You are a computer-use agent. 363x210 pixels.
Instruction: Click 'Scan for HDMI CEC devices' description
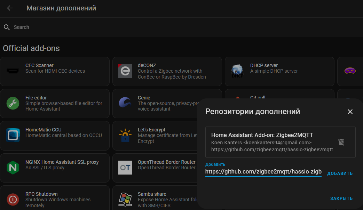(55, 71)
